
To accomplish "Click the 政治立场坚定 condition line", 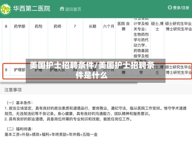I will pos(96,111).
